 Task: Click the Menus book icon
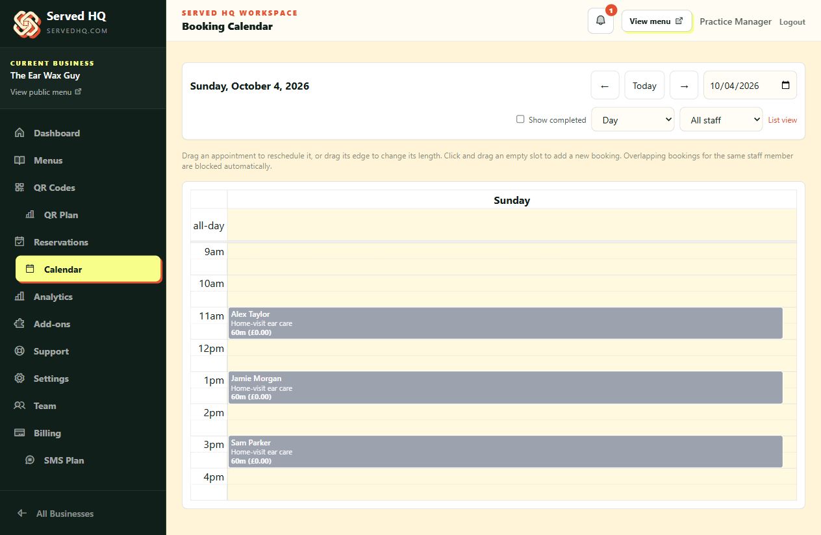(19, 160)
